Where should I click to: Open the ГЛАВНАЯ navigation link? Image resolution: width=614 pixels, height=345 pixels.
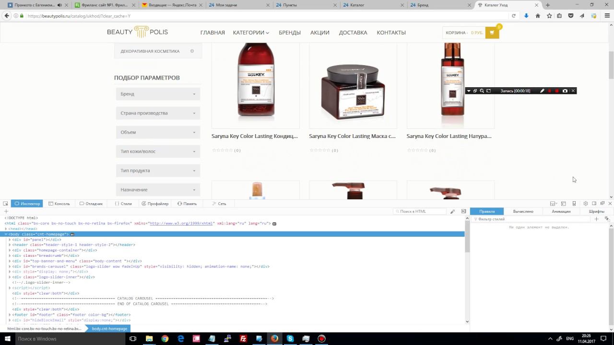tap(213, 33)
